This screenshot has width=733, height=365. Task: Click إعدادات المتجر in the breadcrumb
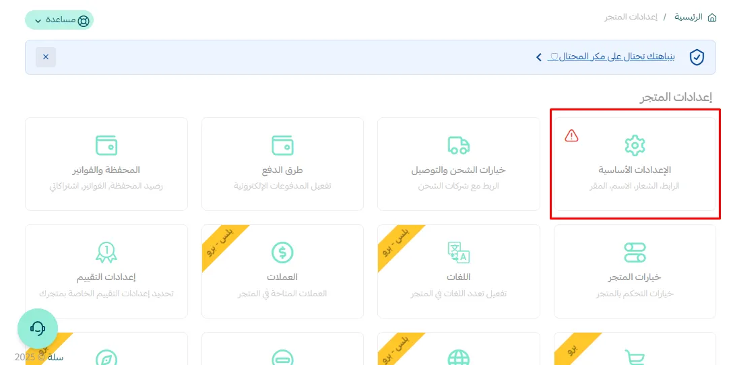click(x=630, y=17)
